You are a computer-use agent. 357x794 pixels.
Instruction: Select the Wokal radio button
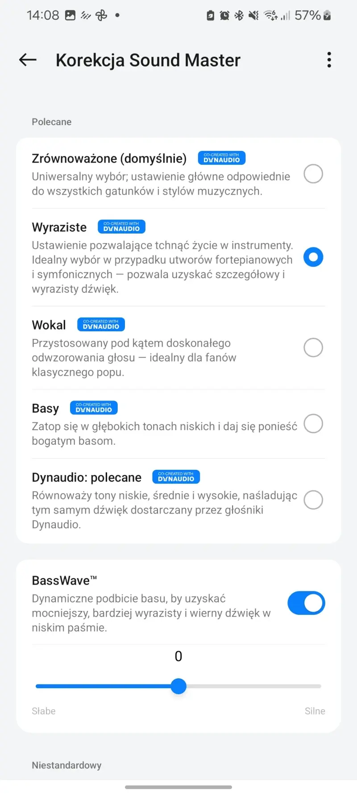pyautogui.click(x=313, y=347)
